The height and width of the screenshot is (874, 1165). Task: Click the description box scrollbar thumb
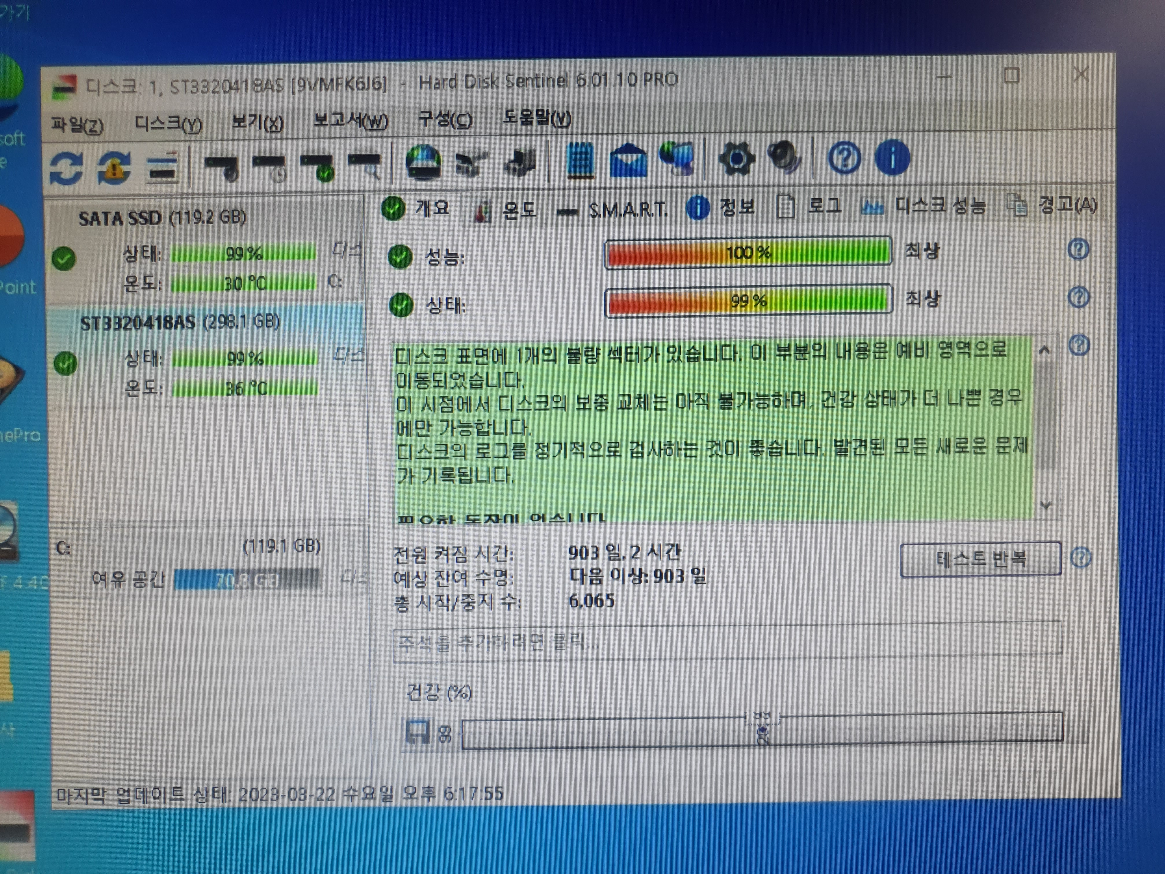(x=1045, y=416)
